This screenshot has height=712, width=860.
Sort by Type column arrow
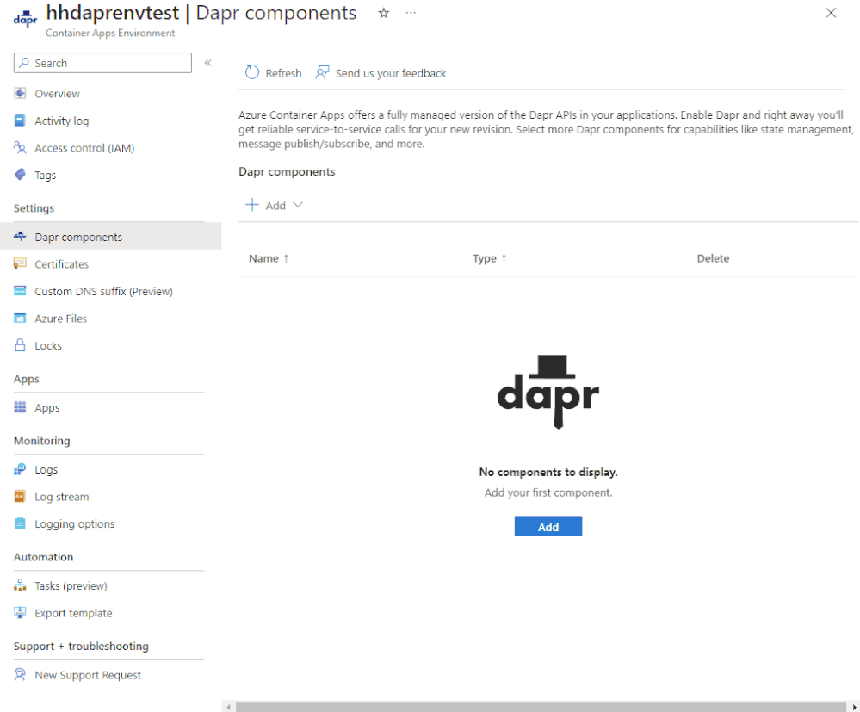click(504, 258)
